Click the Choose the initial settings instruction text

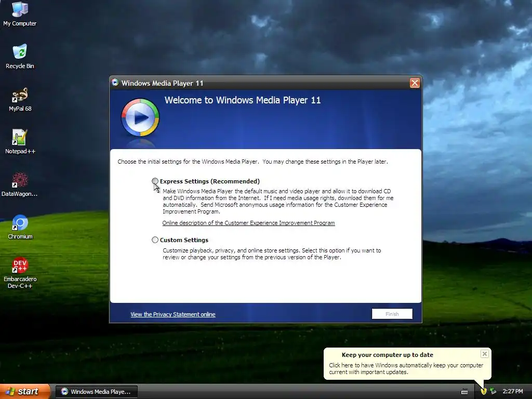(x=253, y=162)
